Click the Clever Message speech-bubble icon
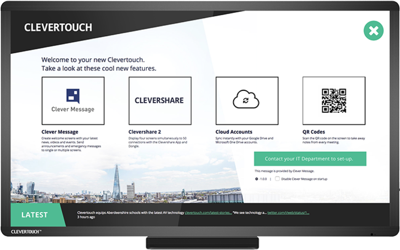This screenshot has height=250, width=400. coord(73,96)
